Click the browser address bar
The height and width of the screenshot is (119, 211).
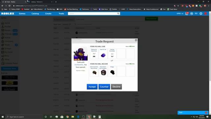pyautogui.click(x=93, y=6)
